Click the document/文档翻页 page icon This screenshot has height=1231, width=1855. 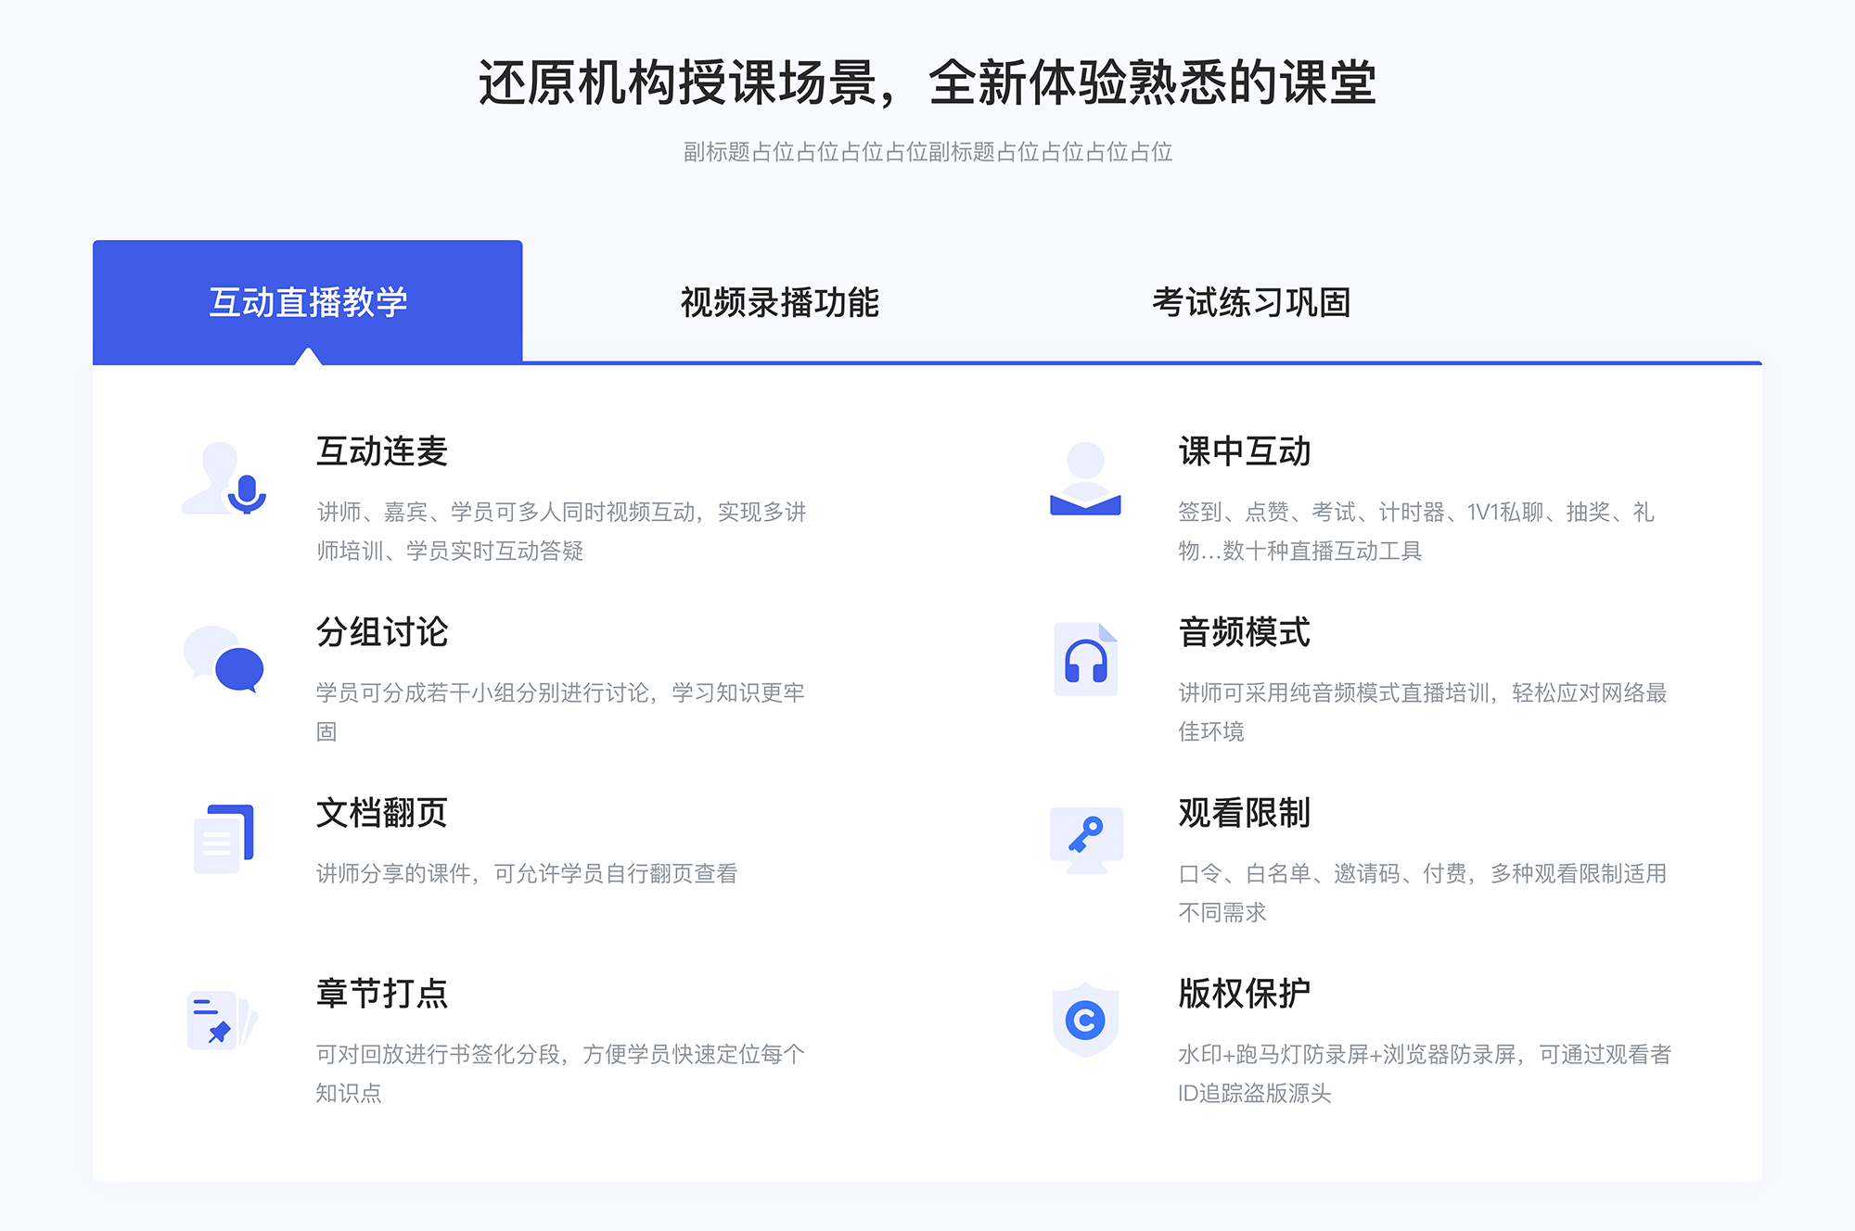pos(222,830)
